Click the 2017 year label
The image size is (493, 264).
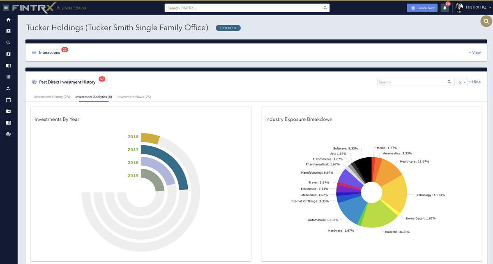(x=133, y=150)
